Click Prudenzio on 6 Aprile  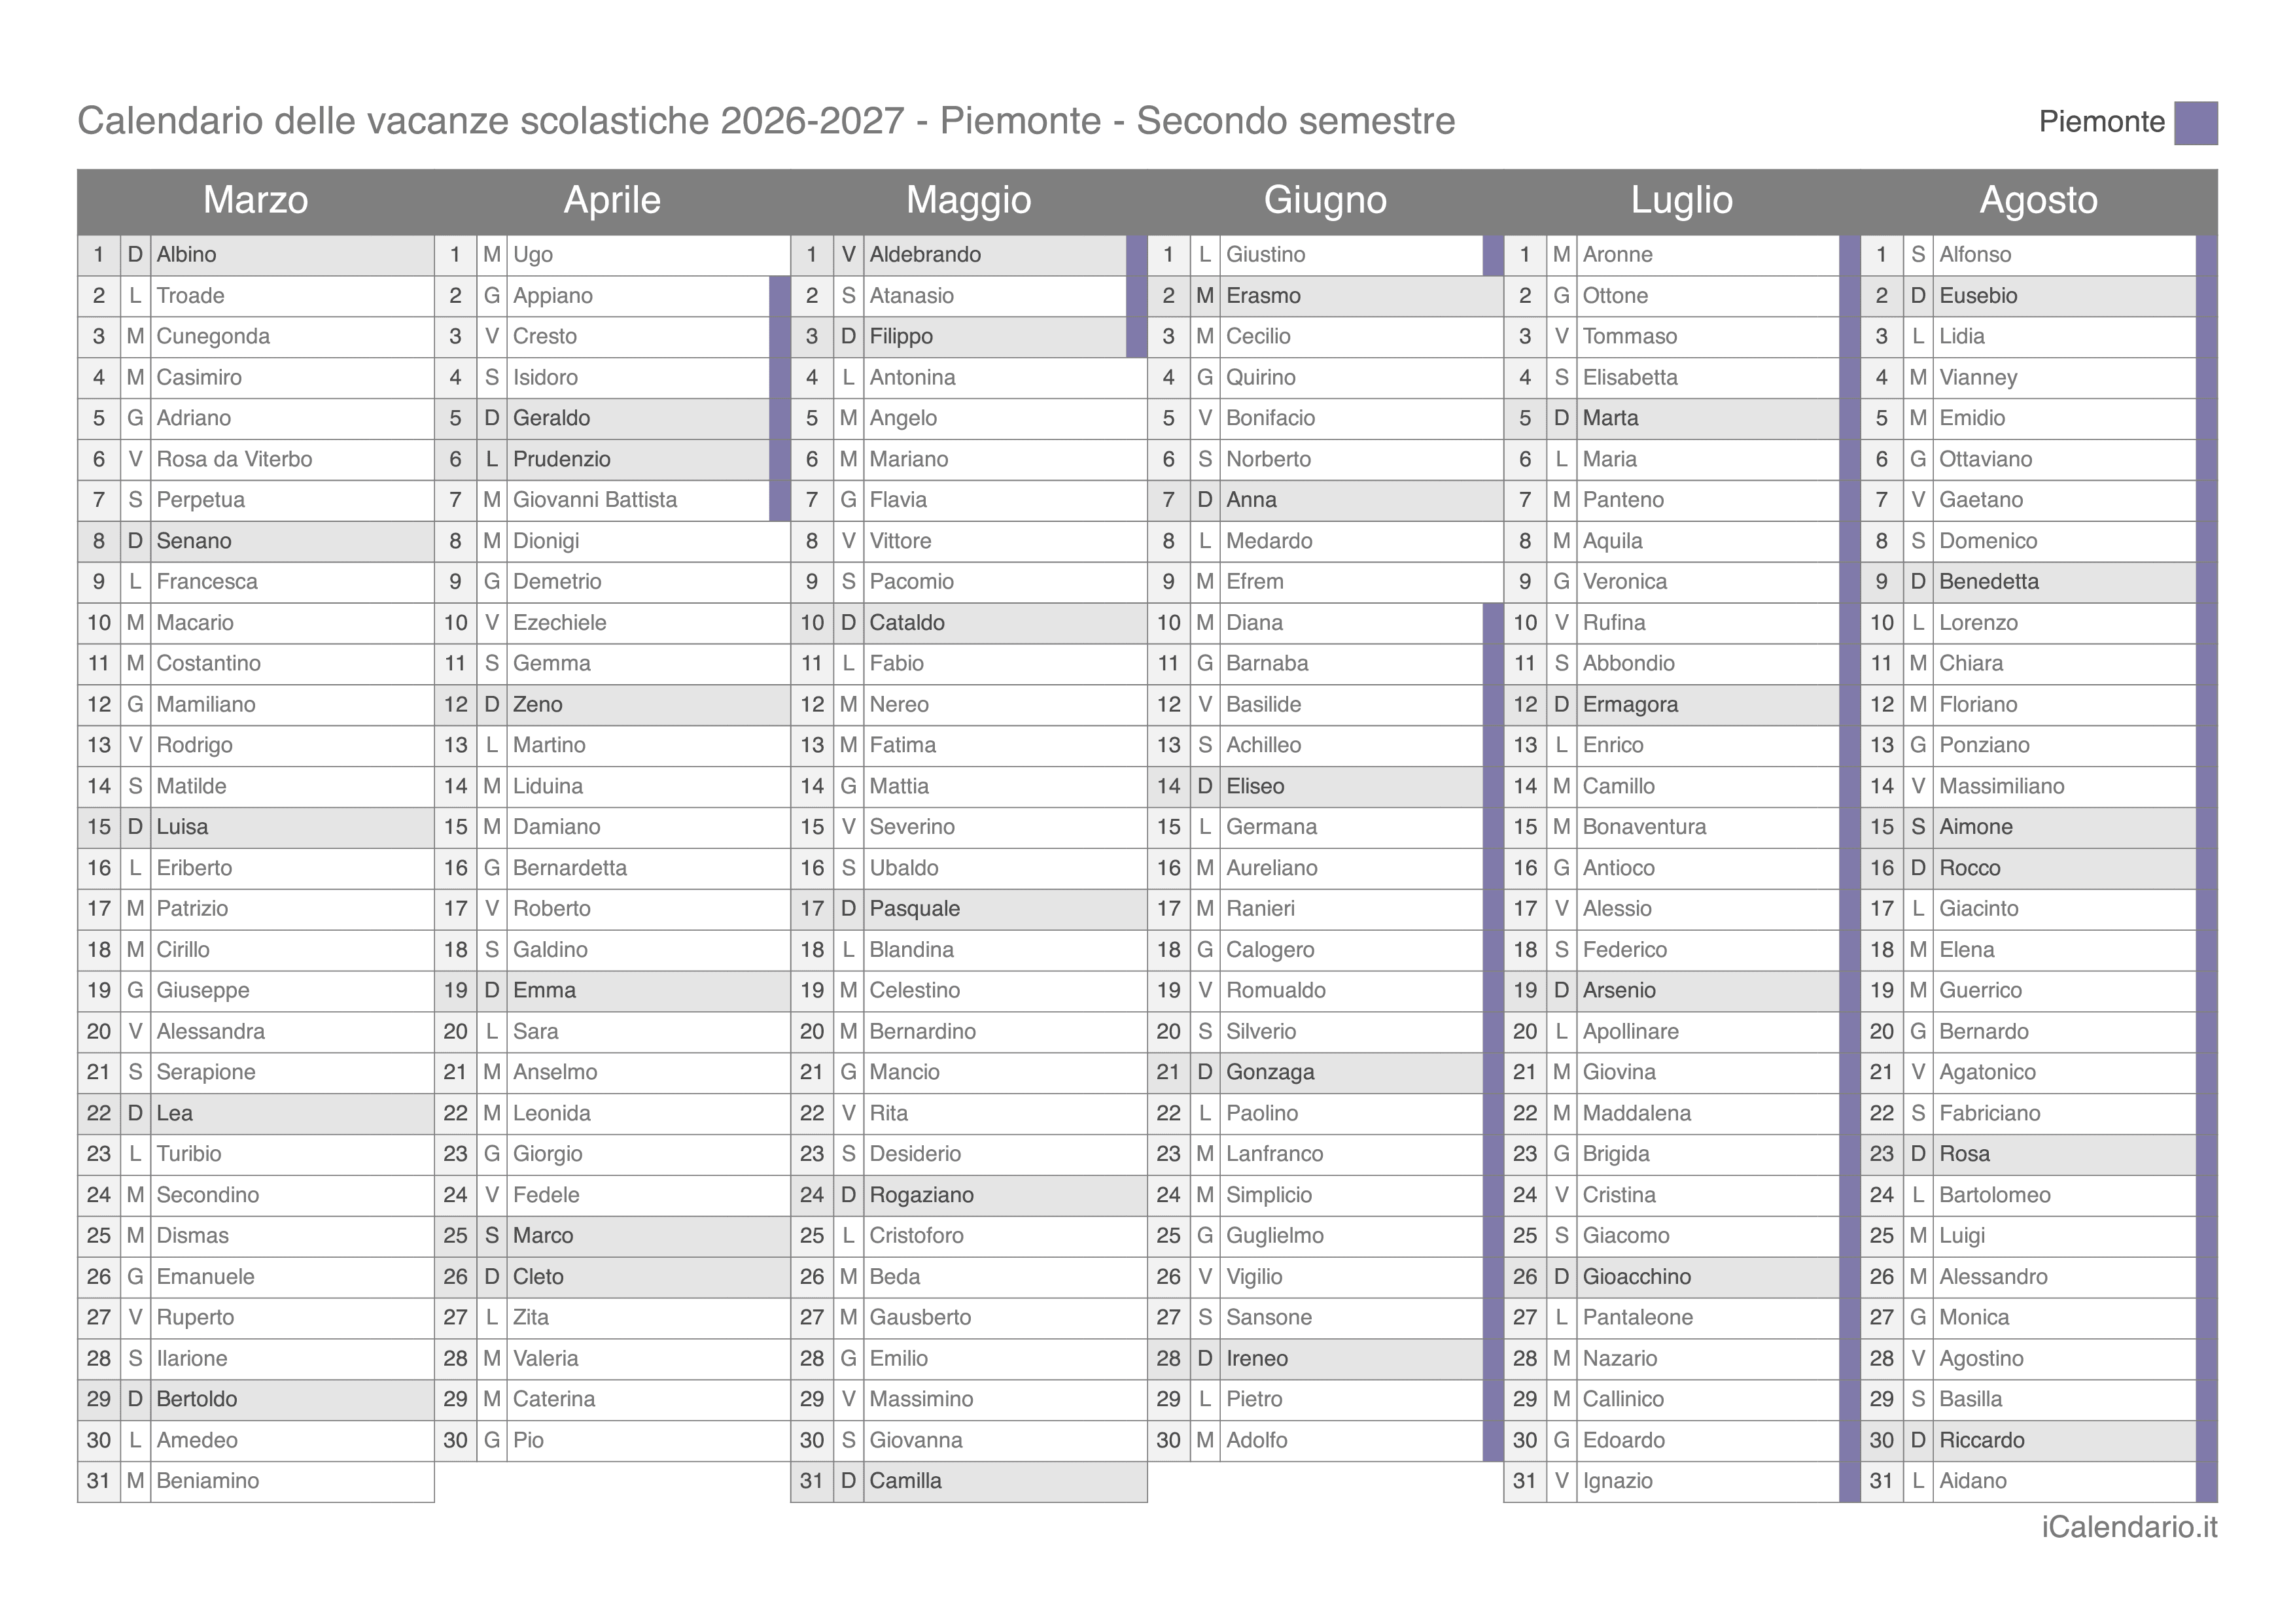point(561,459)
